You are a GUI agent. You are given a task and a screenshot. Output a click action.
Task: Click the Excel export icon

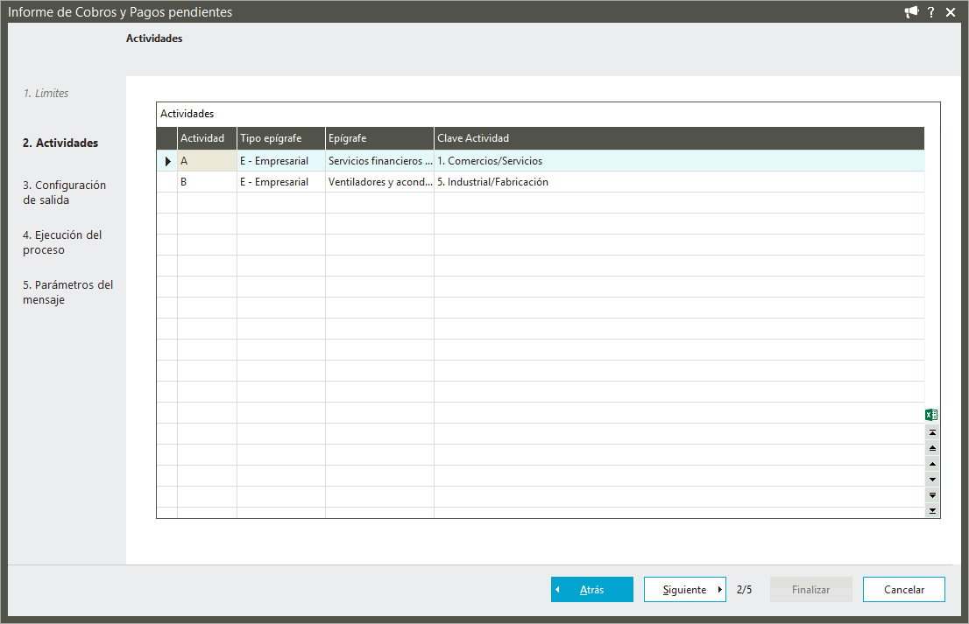tap(931, 415)
